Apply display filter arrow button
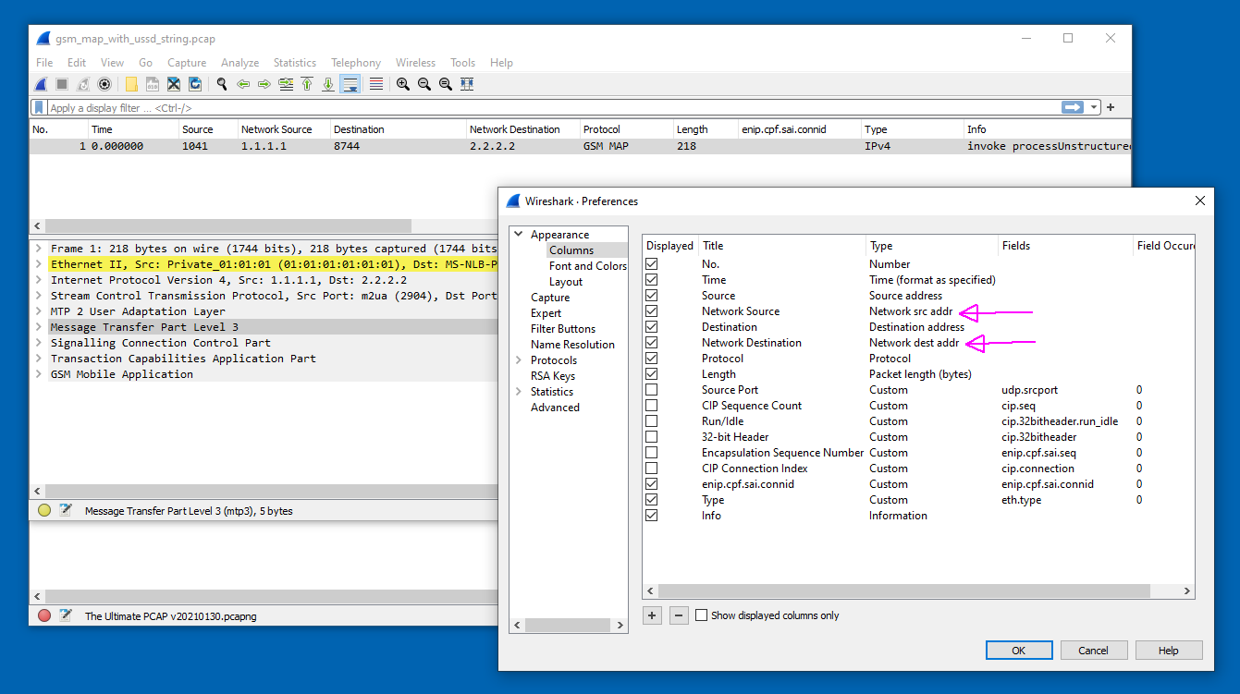Screen dimensions: 1240x694 pos(1073,107)
